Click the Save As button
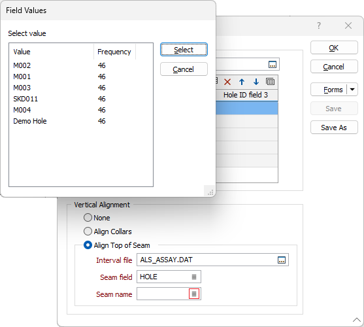 [334, 128]
